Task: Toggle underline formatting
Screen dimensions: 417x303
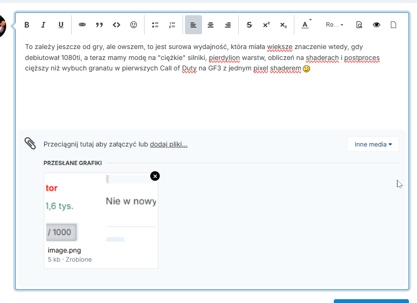Action: click(61, 25)
